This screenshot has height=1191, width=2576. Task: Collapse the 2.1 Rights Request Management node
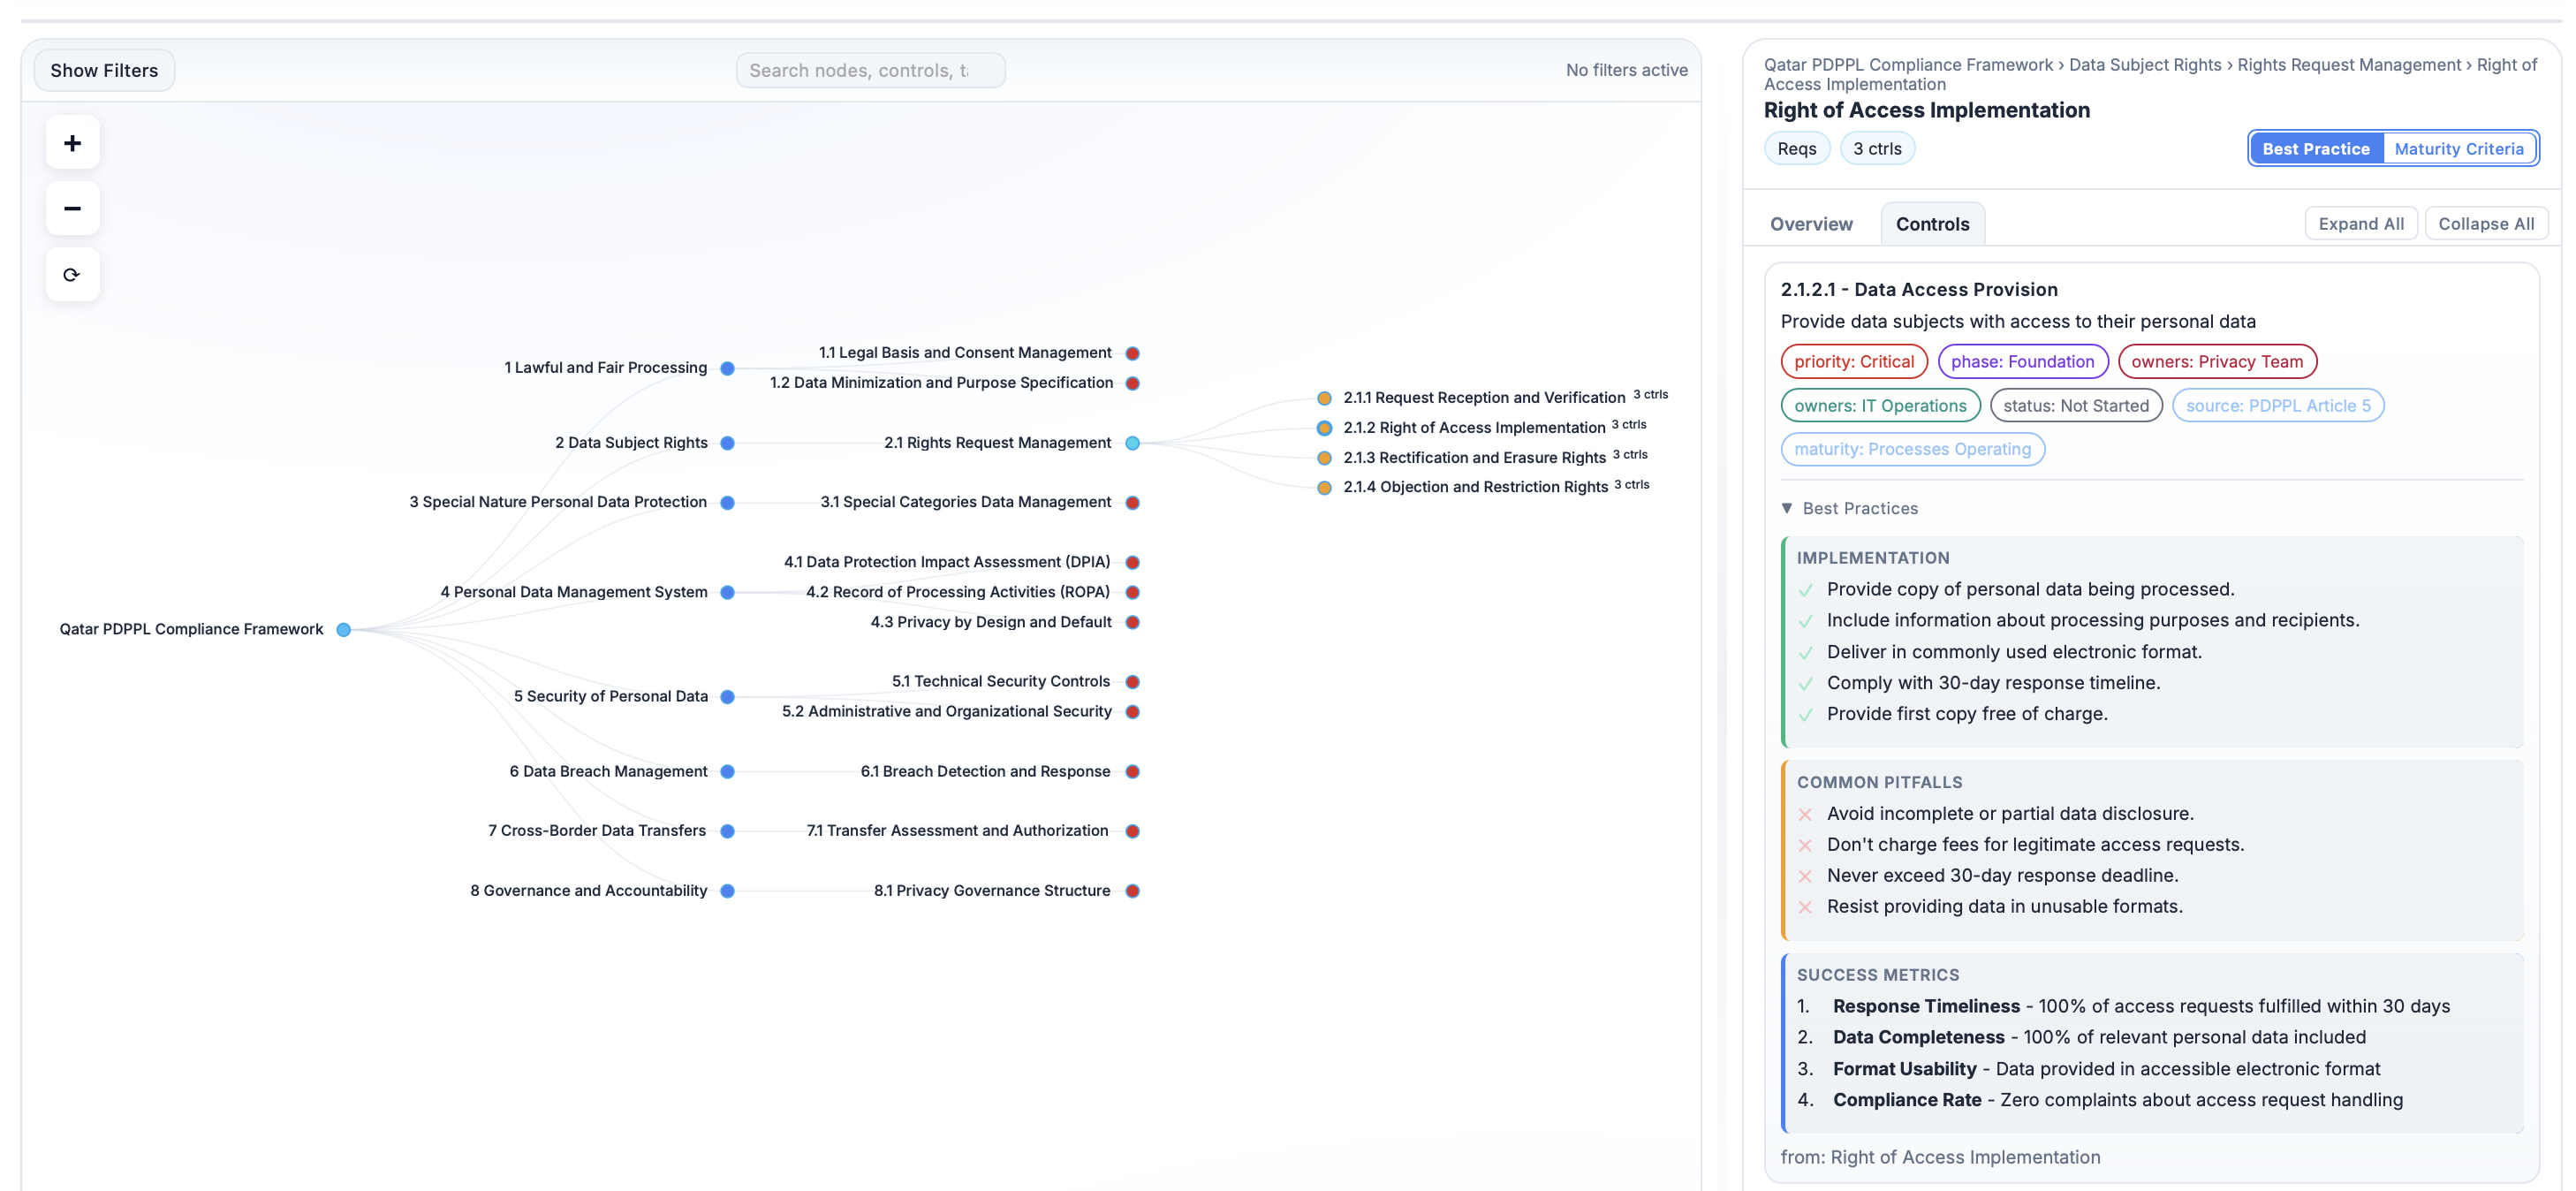pyautogui.click(x=1132, y=443)
